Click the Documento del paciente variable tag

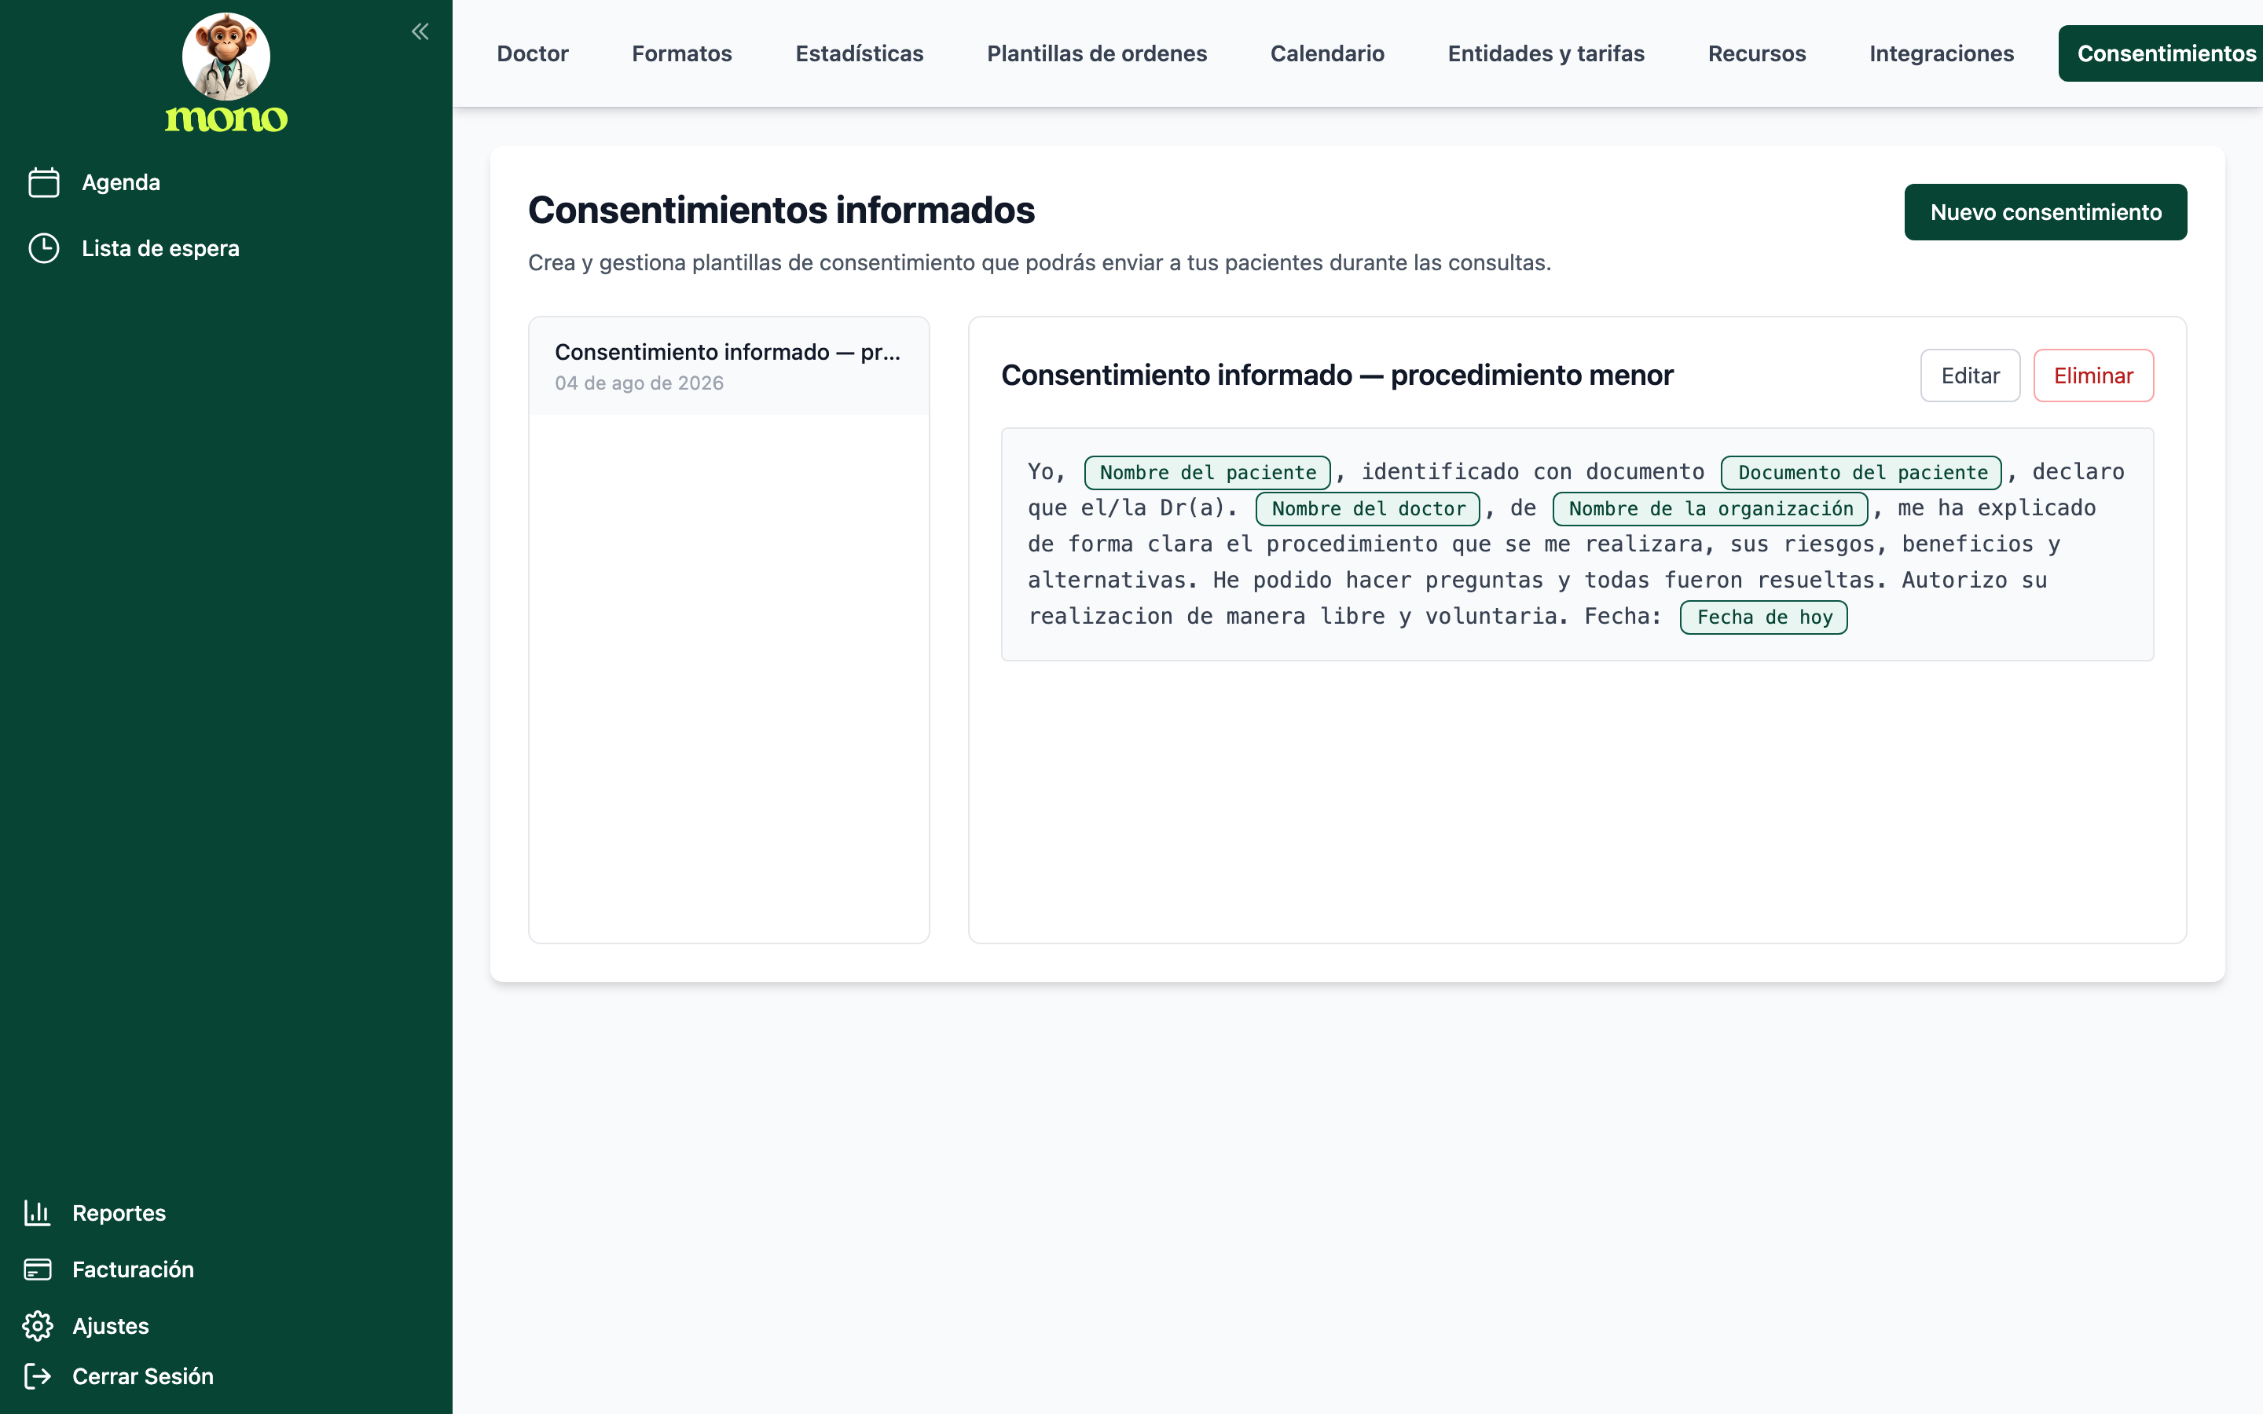[1861, 472]
